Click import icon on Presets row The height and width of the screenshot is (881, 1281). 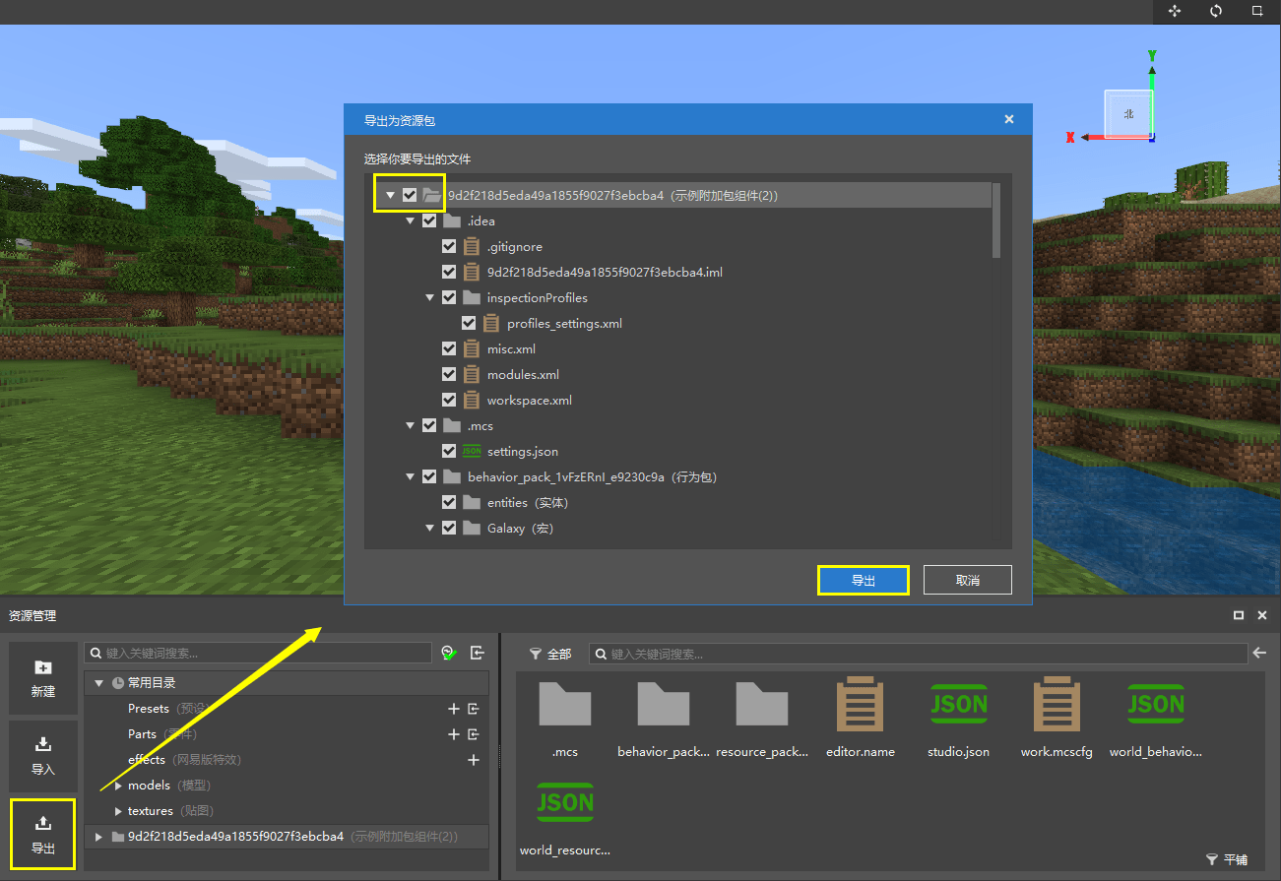pyautogui.click(x=474, y=709)
